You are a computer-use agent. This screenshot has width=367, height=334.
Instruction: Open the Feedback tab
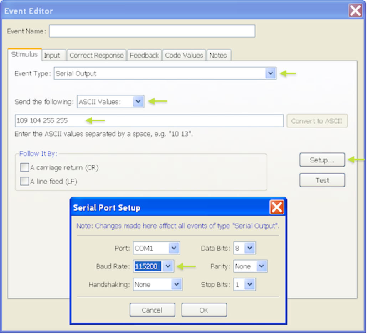[x=144, y=56]
